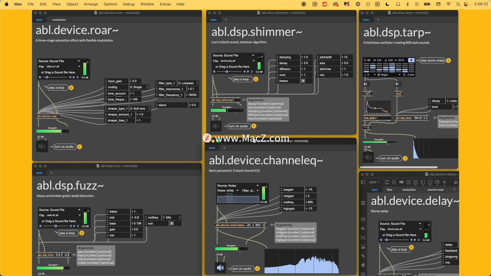This screenshot has width=491, height=276.
Task: Click 'play some notes' bubble in tarp window
Action: coord(432,60)
